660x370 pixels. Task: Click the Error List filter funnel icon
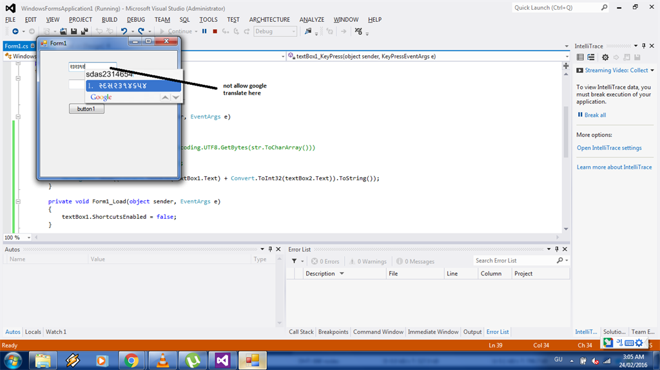[x=294, y=261]
